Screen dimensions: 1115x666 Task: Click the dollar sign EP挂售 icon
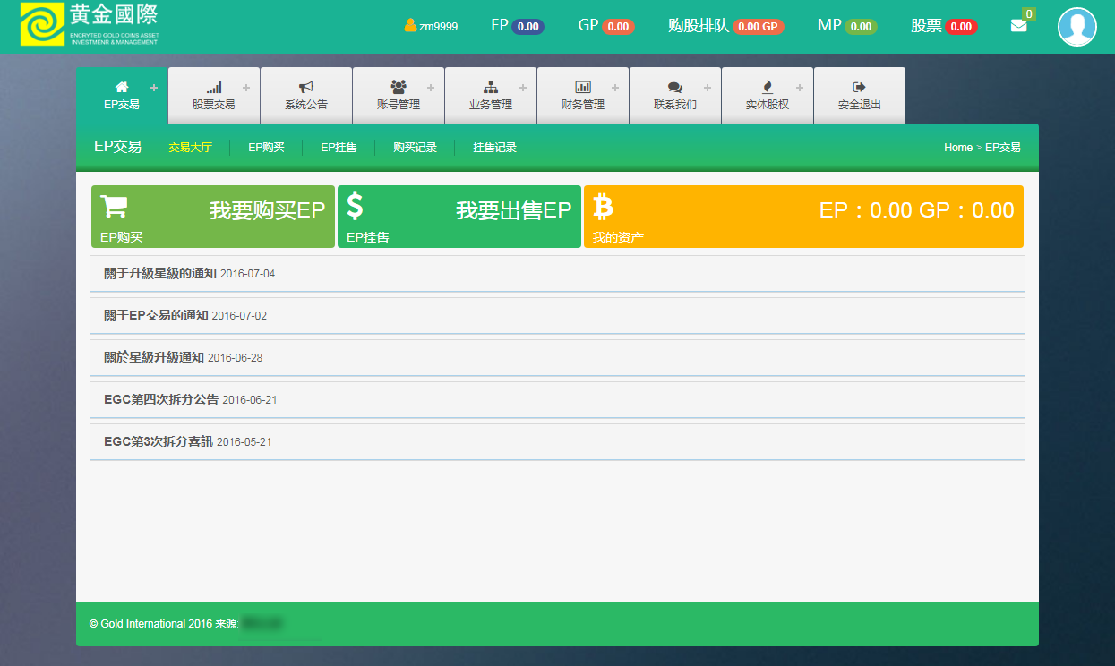[x=356, y=206]
